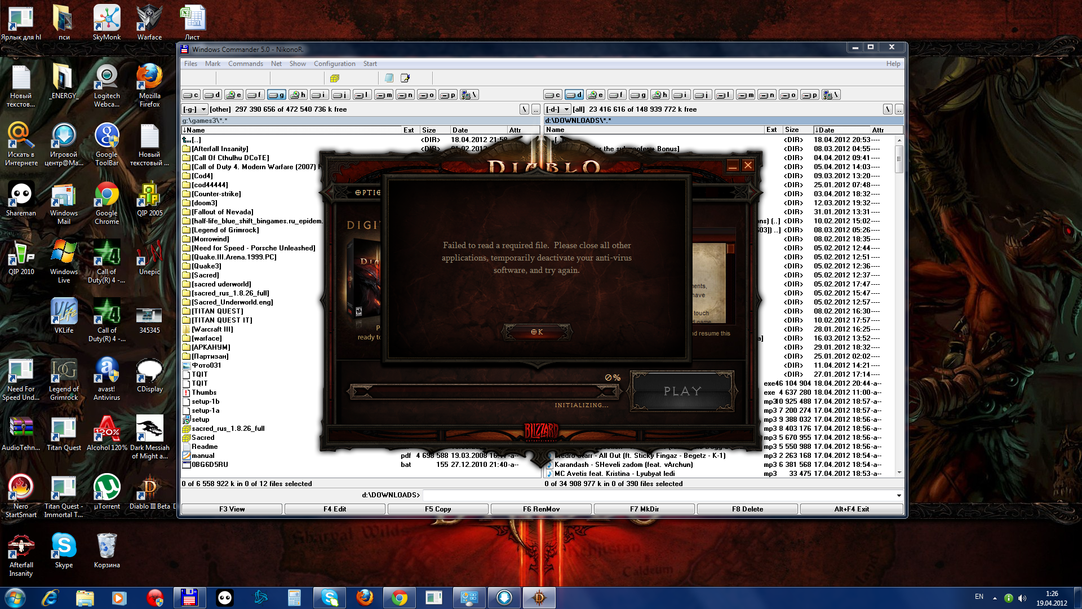Click the volume icon in system tray
The width and height of the screenshot is (1082, 609).
pyautogui.click(x=1022, y=598)
